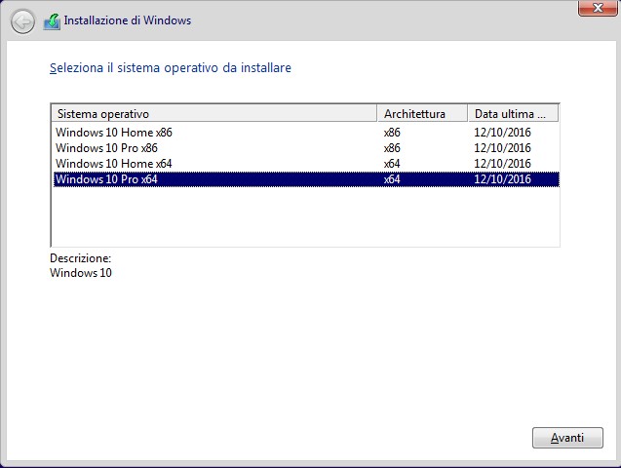Click the Windows 10 description text
The image size is (621, 468).
click(x=81, y=273)
